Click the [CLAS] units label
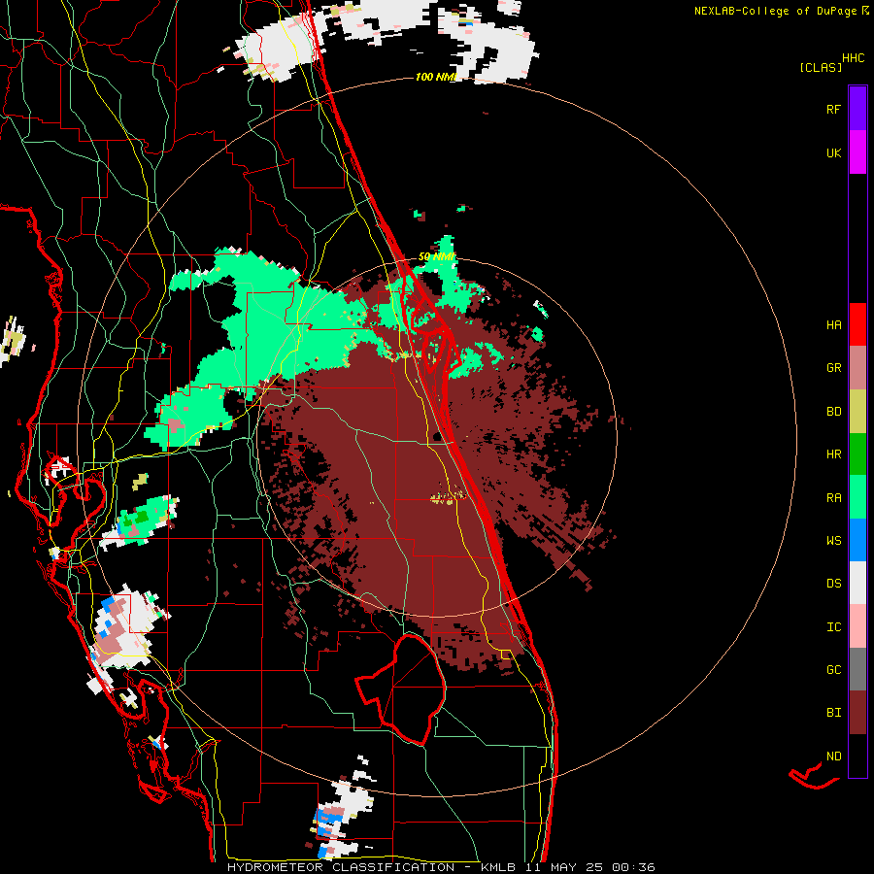The height and width of the screenshot is (874, 874). click(x=821, y=67)
